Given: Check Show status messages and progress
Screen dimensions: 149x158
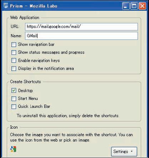Looking at the screenshot, I should click(x=14, y=52).
